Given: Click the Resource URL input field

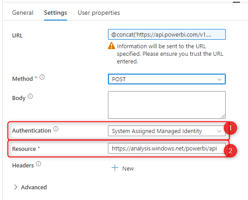Looking at the screenshot, I should [x=167, y=148].
